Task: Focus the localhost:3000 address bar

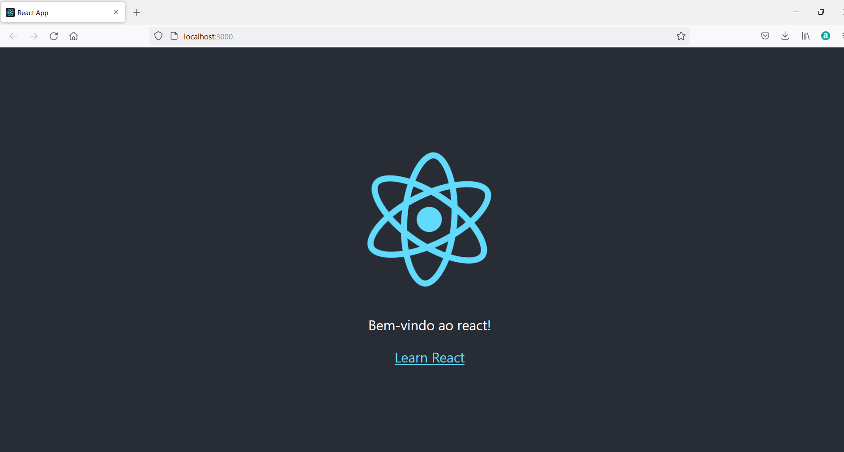Action: [419, 36]
